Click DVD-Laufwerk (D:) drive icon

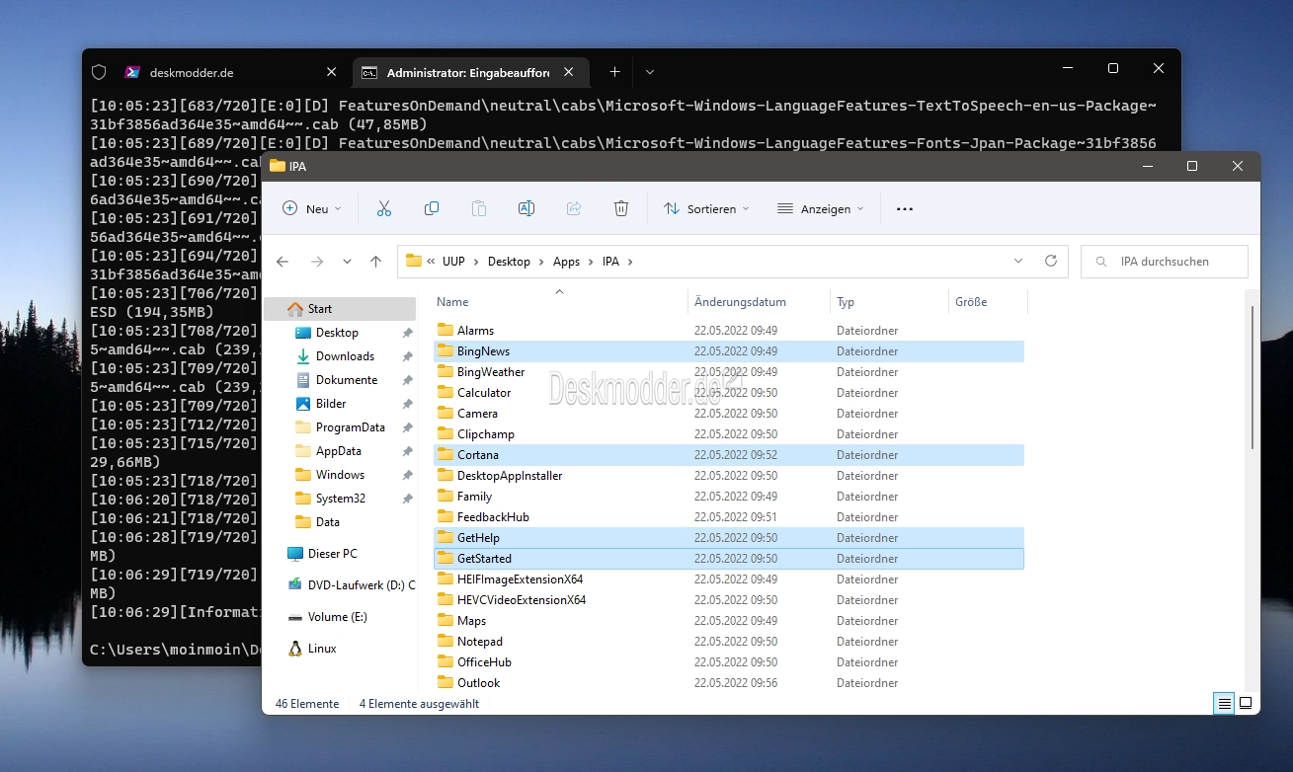coord(294,585)
